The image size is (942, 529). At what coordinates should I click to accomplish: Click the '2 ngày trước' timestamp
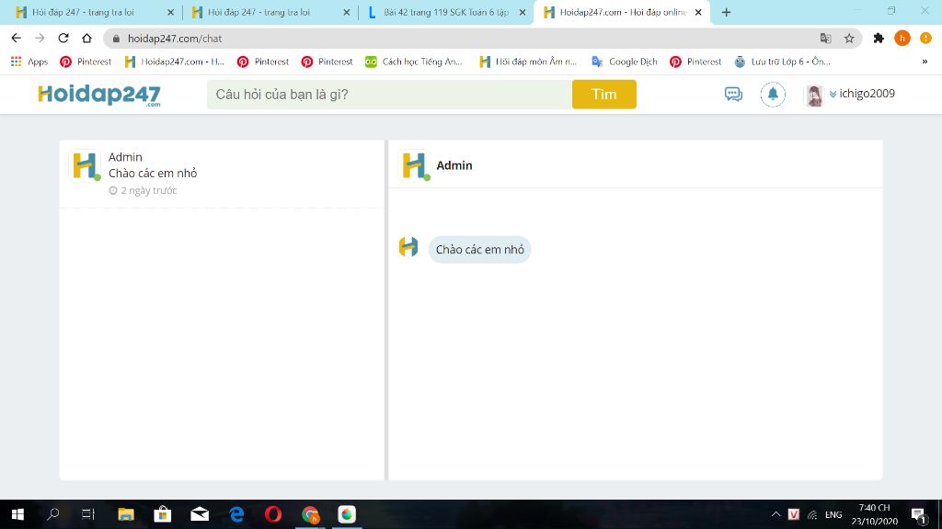coord(143,190)
